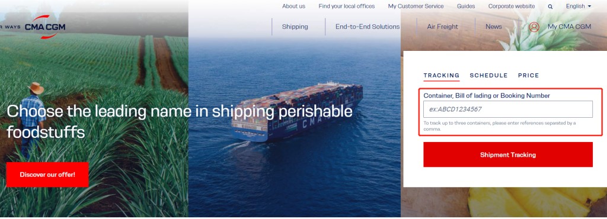Screen dimensions: 607x219
Task: Switch to the Schedule tab
Action: click(488, 75)
